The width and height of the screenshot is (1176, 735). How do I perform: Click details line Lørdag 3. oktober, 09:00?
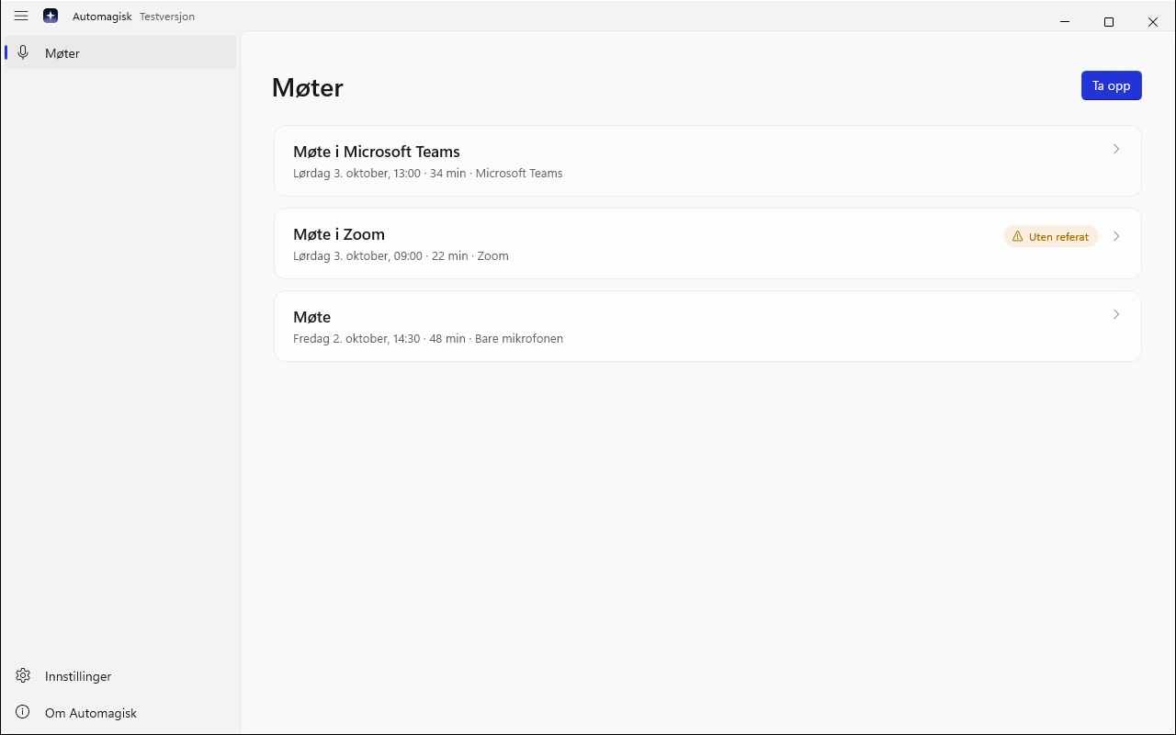tap(401, 255)
